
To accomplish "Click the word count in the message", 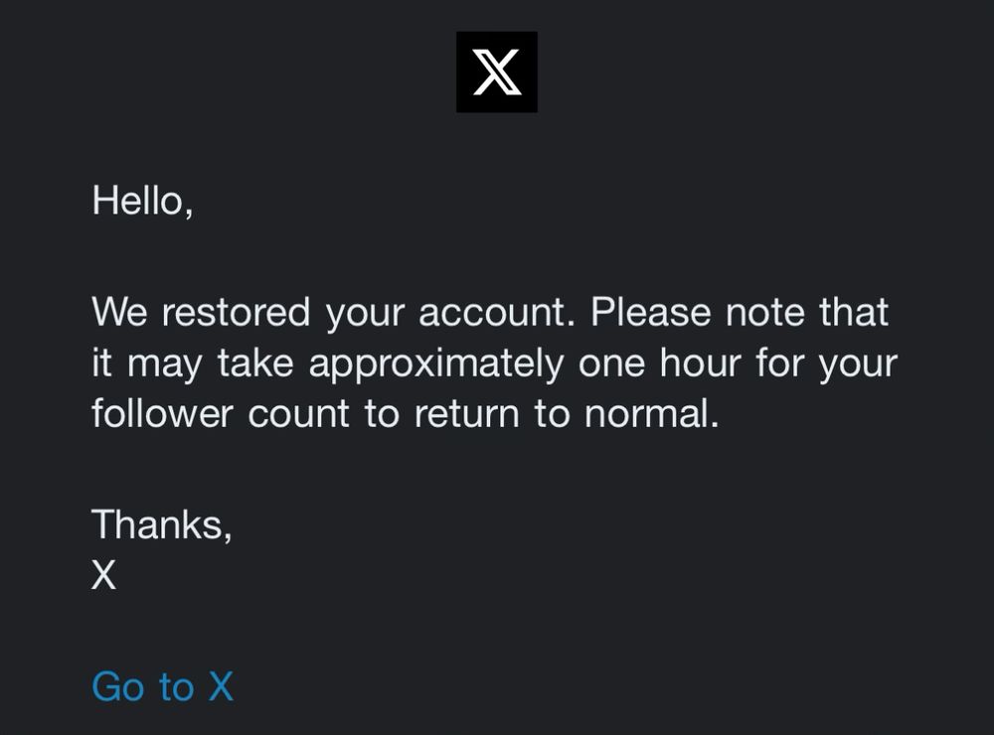I will (298, 414).
